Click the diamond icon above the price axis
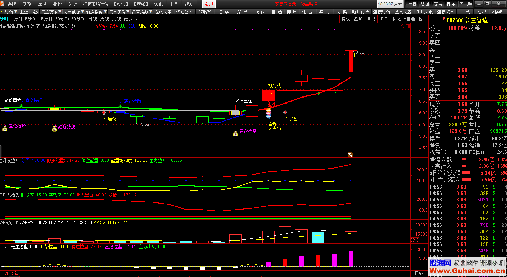The width and height of the screenshot is (507, 277). [x=403, y=26]
